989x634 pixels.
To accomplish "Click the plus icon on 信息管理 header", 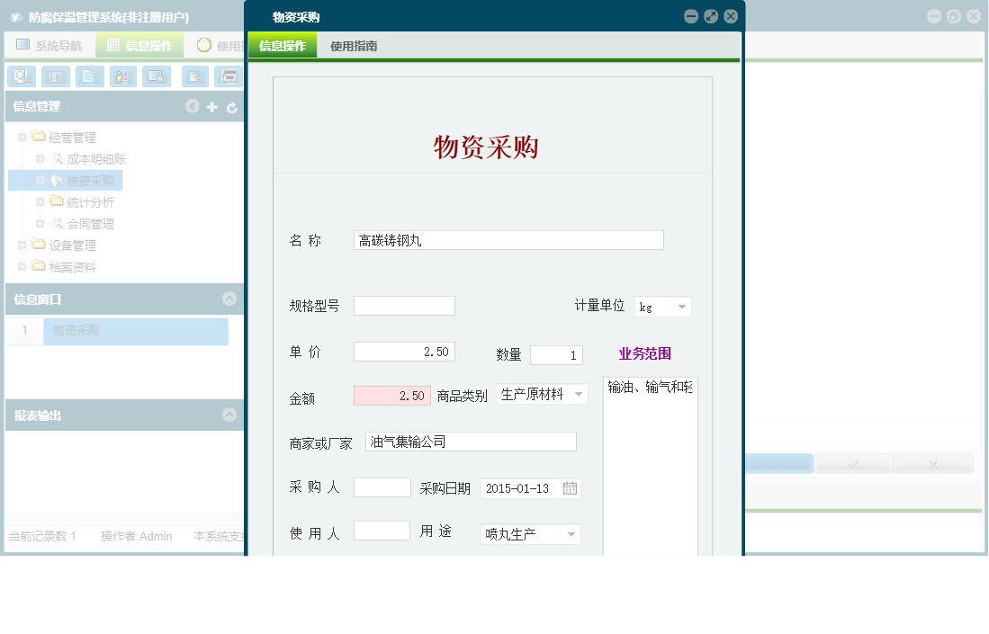I will click(x=211, y=106).
